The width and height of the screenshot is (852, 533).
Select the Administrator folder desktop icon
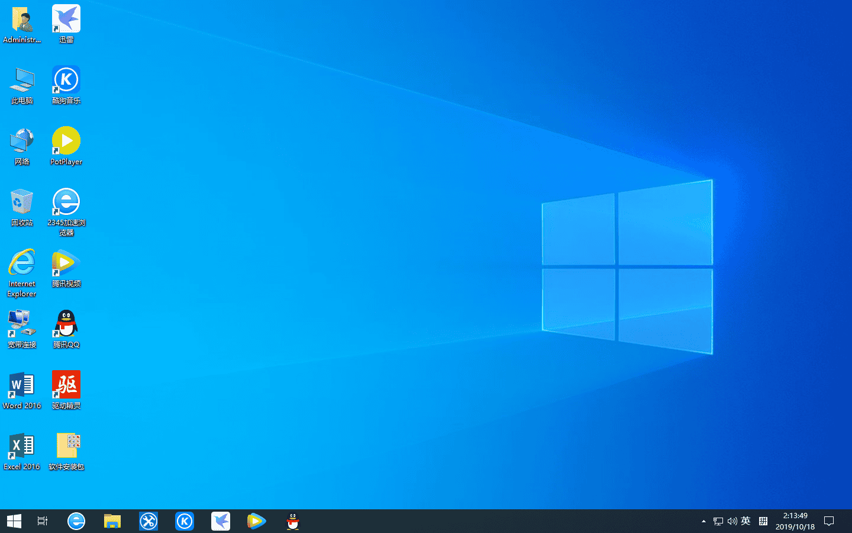[x=22, y=25]
